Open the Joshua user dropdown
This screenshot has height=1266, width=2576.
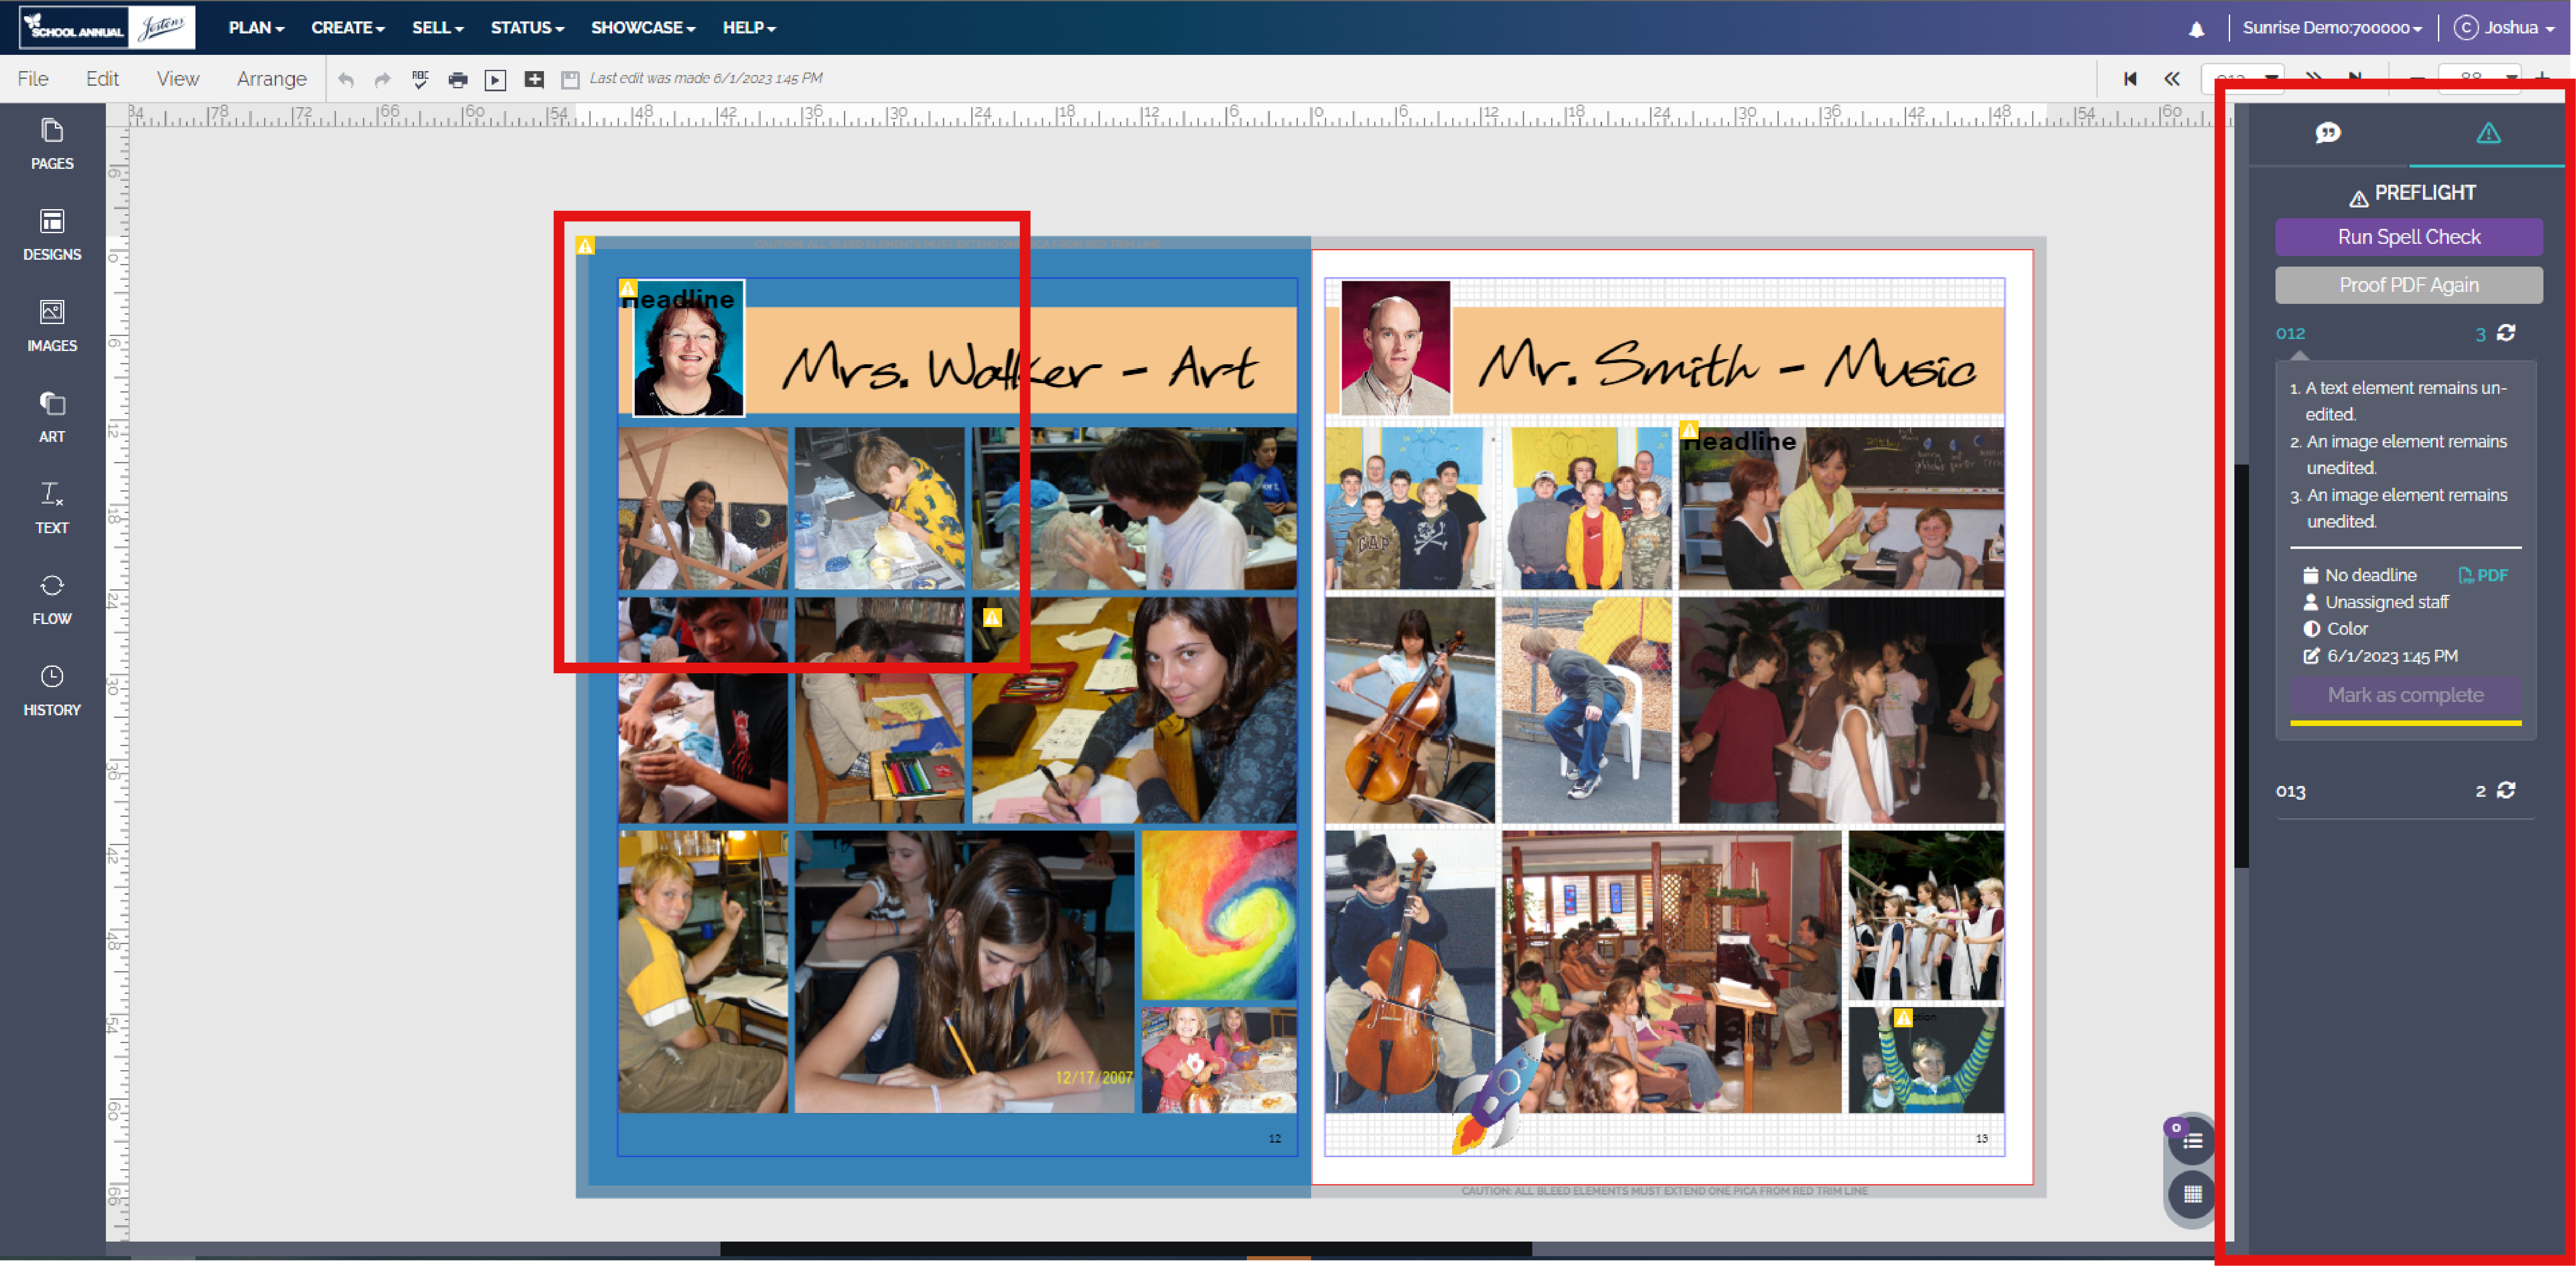point(2505,28)
